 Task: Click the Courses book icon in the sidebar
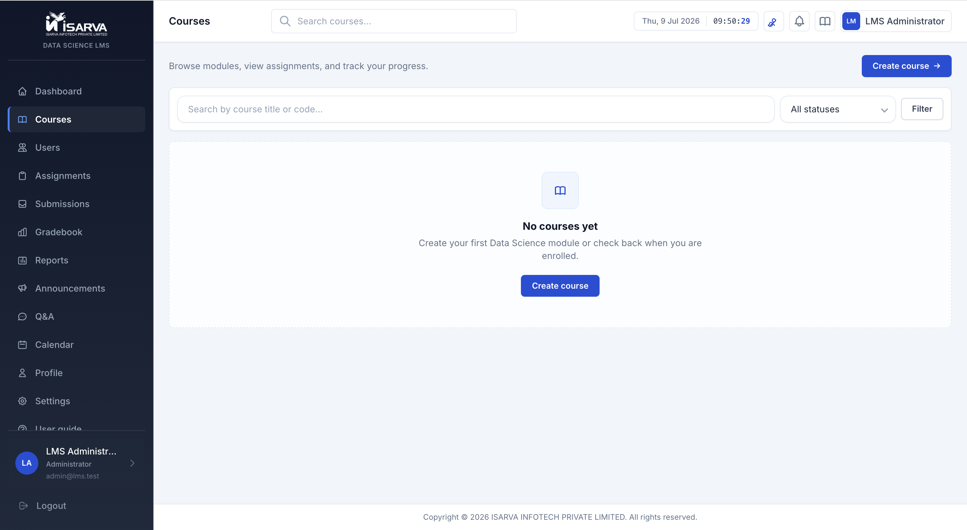[22, 119]
